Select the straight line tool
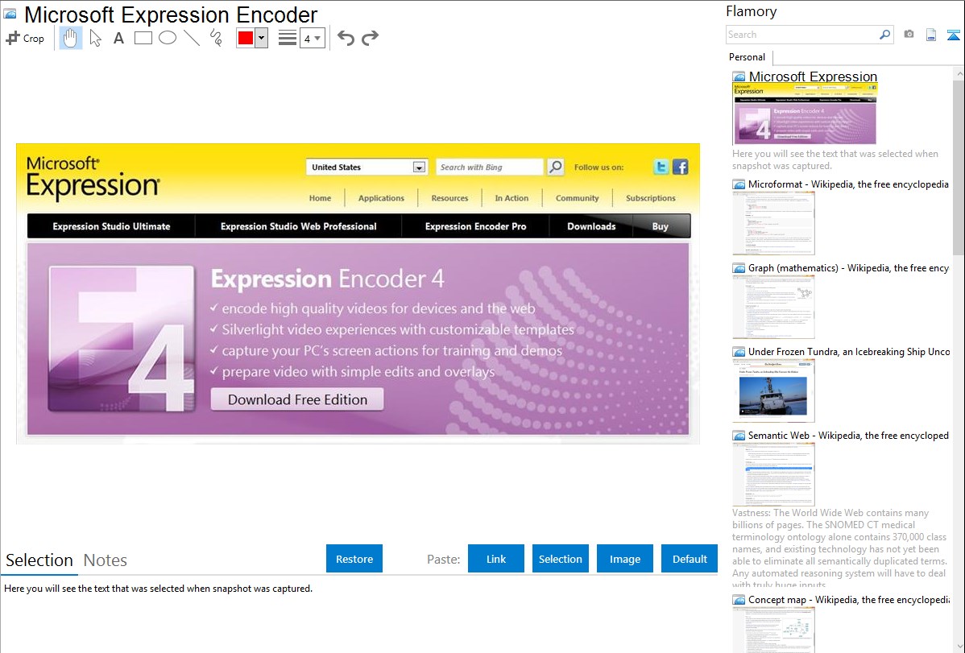 tap(191, 38)
